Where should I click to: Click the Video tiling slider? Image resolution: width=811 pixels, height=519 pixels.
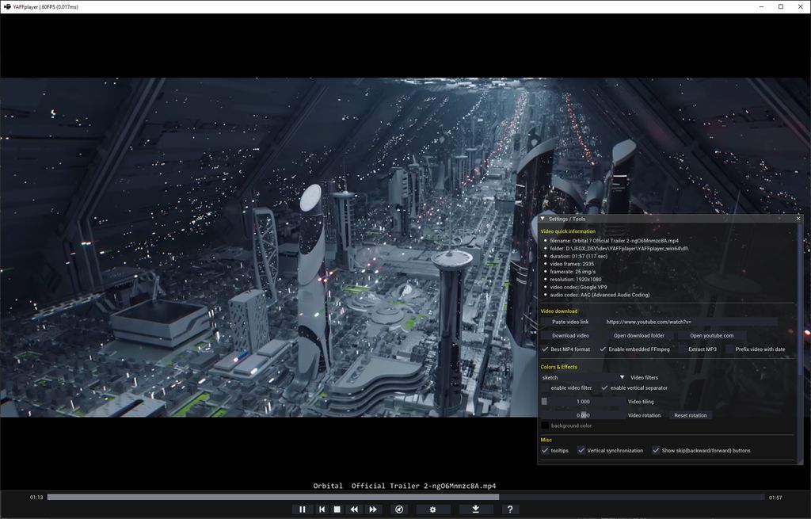583,402
